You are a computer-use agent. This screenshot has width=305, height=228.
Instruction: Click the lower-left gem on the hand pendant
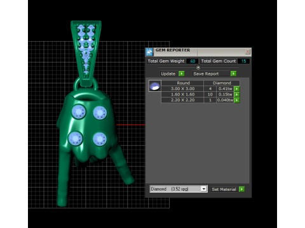(x=75, y=139)
